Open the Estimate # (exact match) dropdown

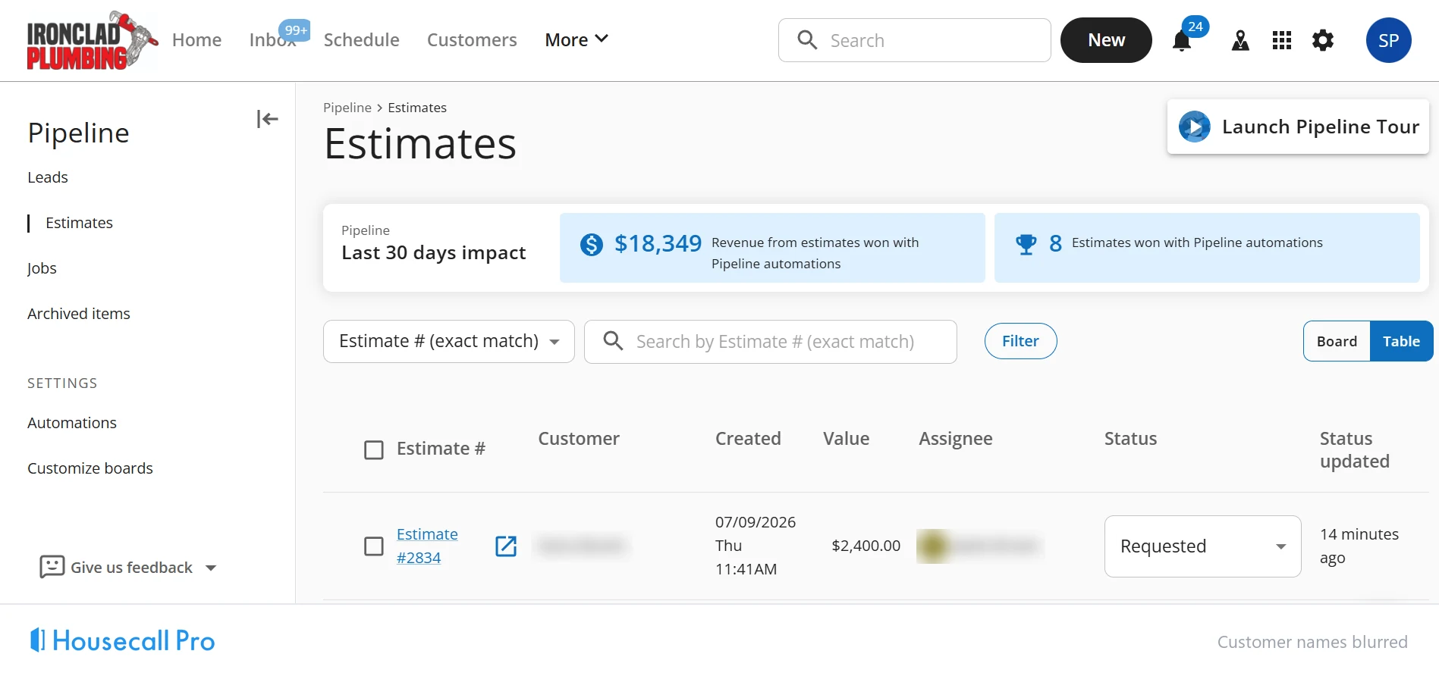click(449, 341)
